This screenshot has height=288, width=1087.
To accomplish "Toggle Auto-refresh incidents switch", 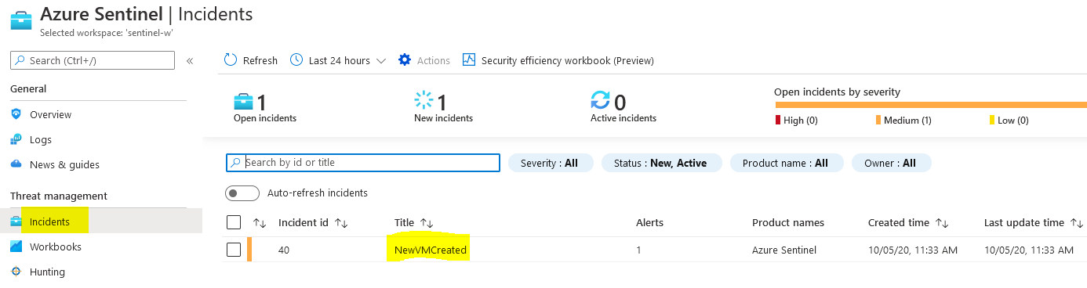I will [242, 193].
